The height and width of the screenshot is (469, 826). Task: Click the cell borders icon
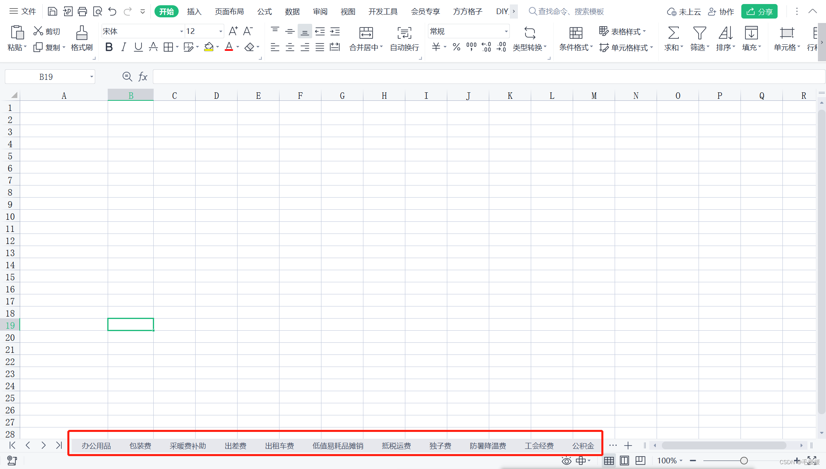click(168, 47)
